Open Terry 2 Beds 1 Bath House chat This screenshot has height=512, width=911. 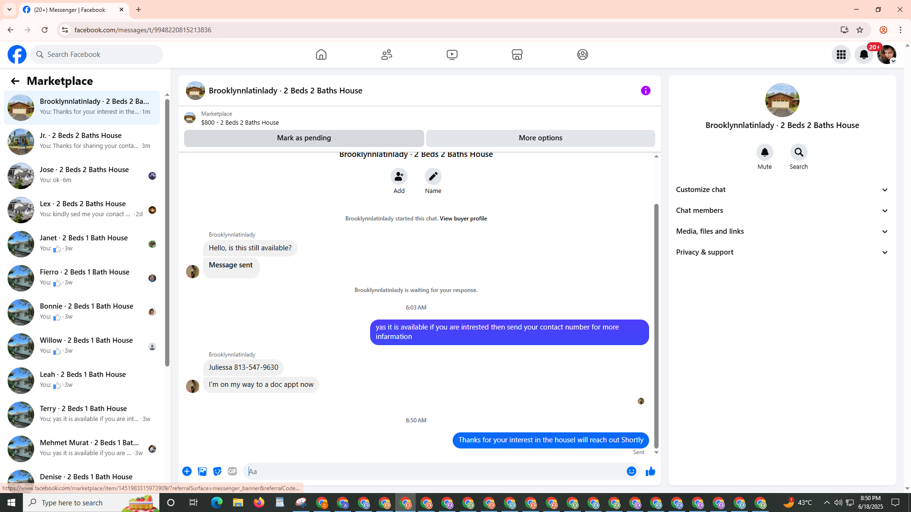point(82,414)
